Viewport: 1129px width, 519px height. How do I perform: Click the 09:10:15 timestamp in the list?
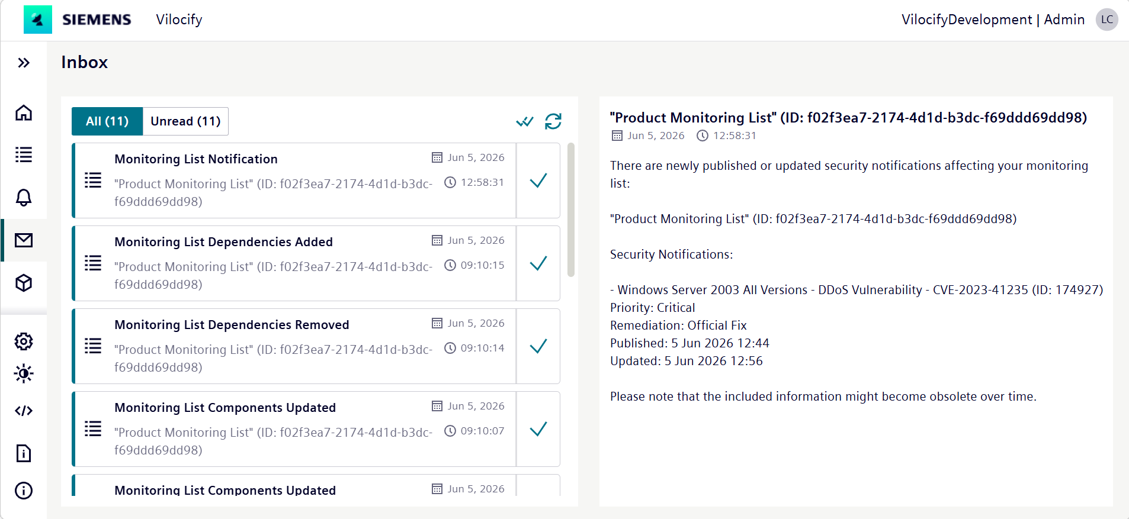(483, 265)
